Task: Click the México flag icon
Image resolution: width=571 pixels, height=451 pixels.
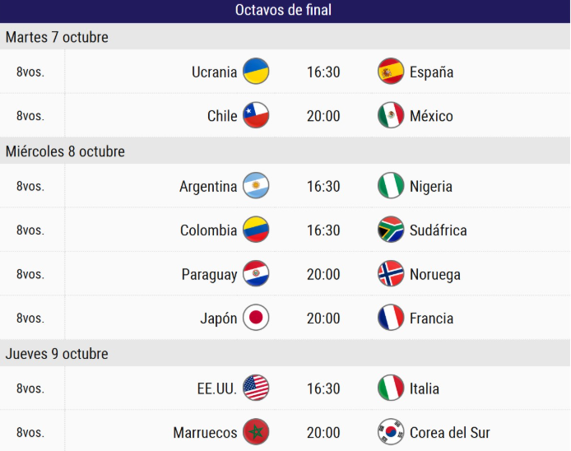Action: point(391,116)
